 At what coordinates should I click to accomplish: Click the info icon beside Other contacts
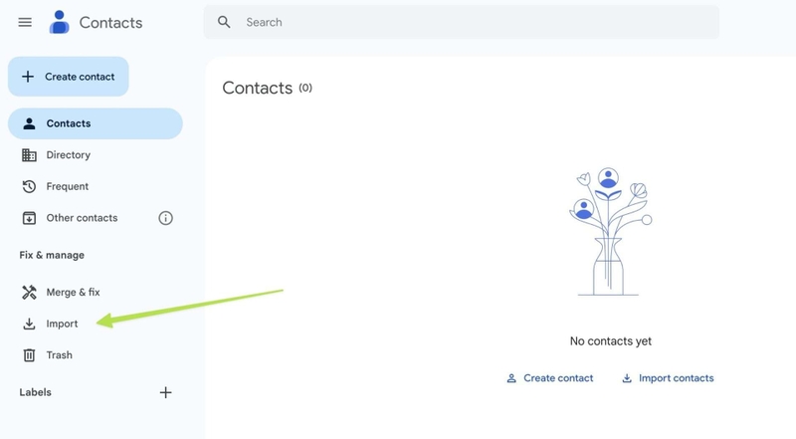(166, 218)
